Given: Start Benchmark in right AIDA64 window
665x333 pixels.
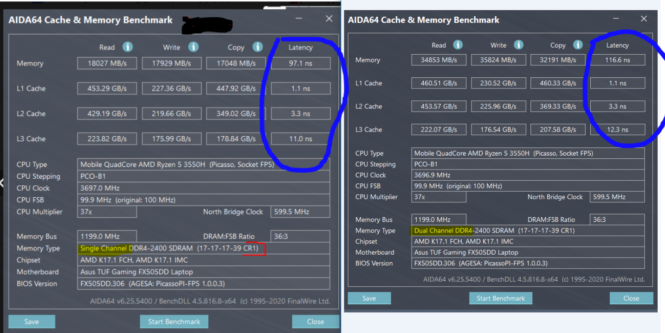Looking at the screenshot, I should tap(501, 298).
